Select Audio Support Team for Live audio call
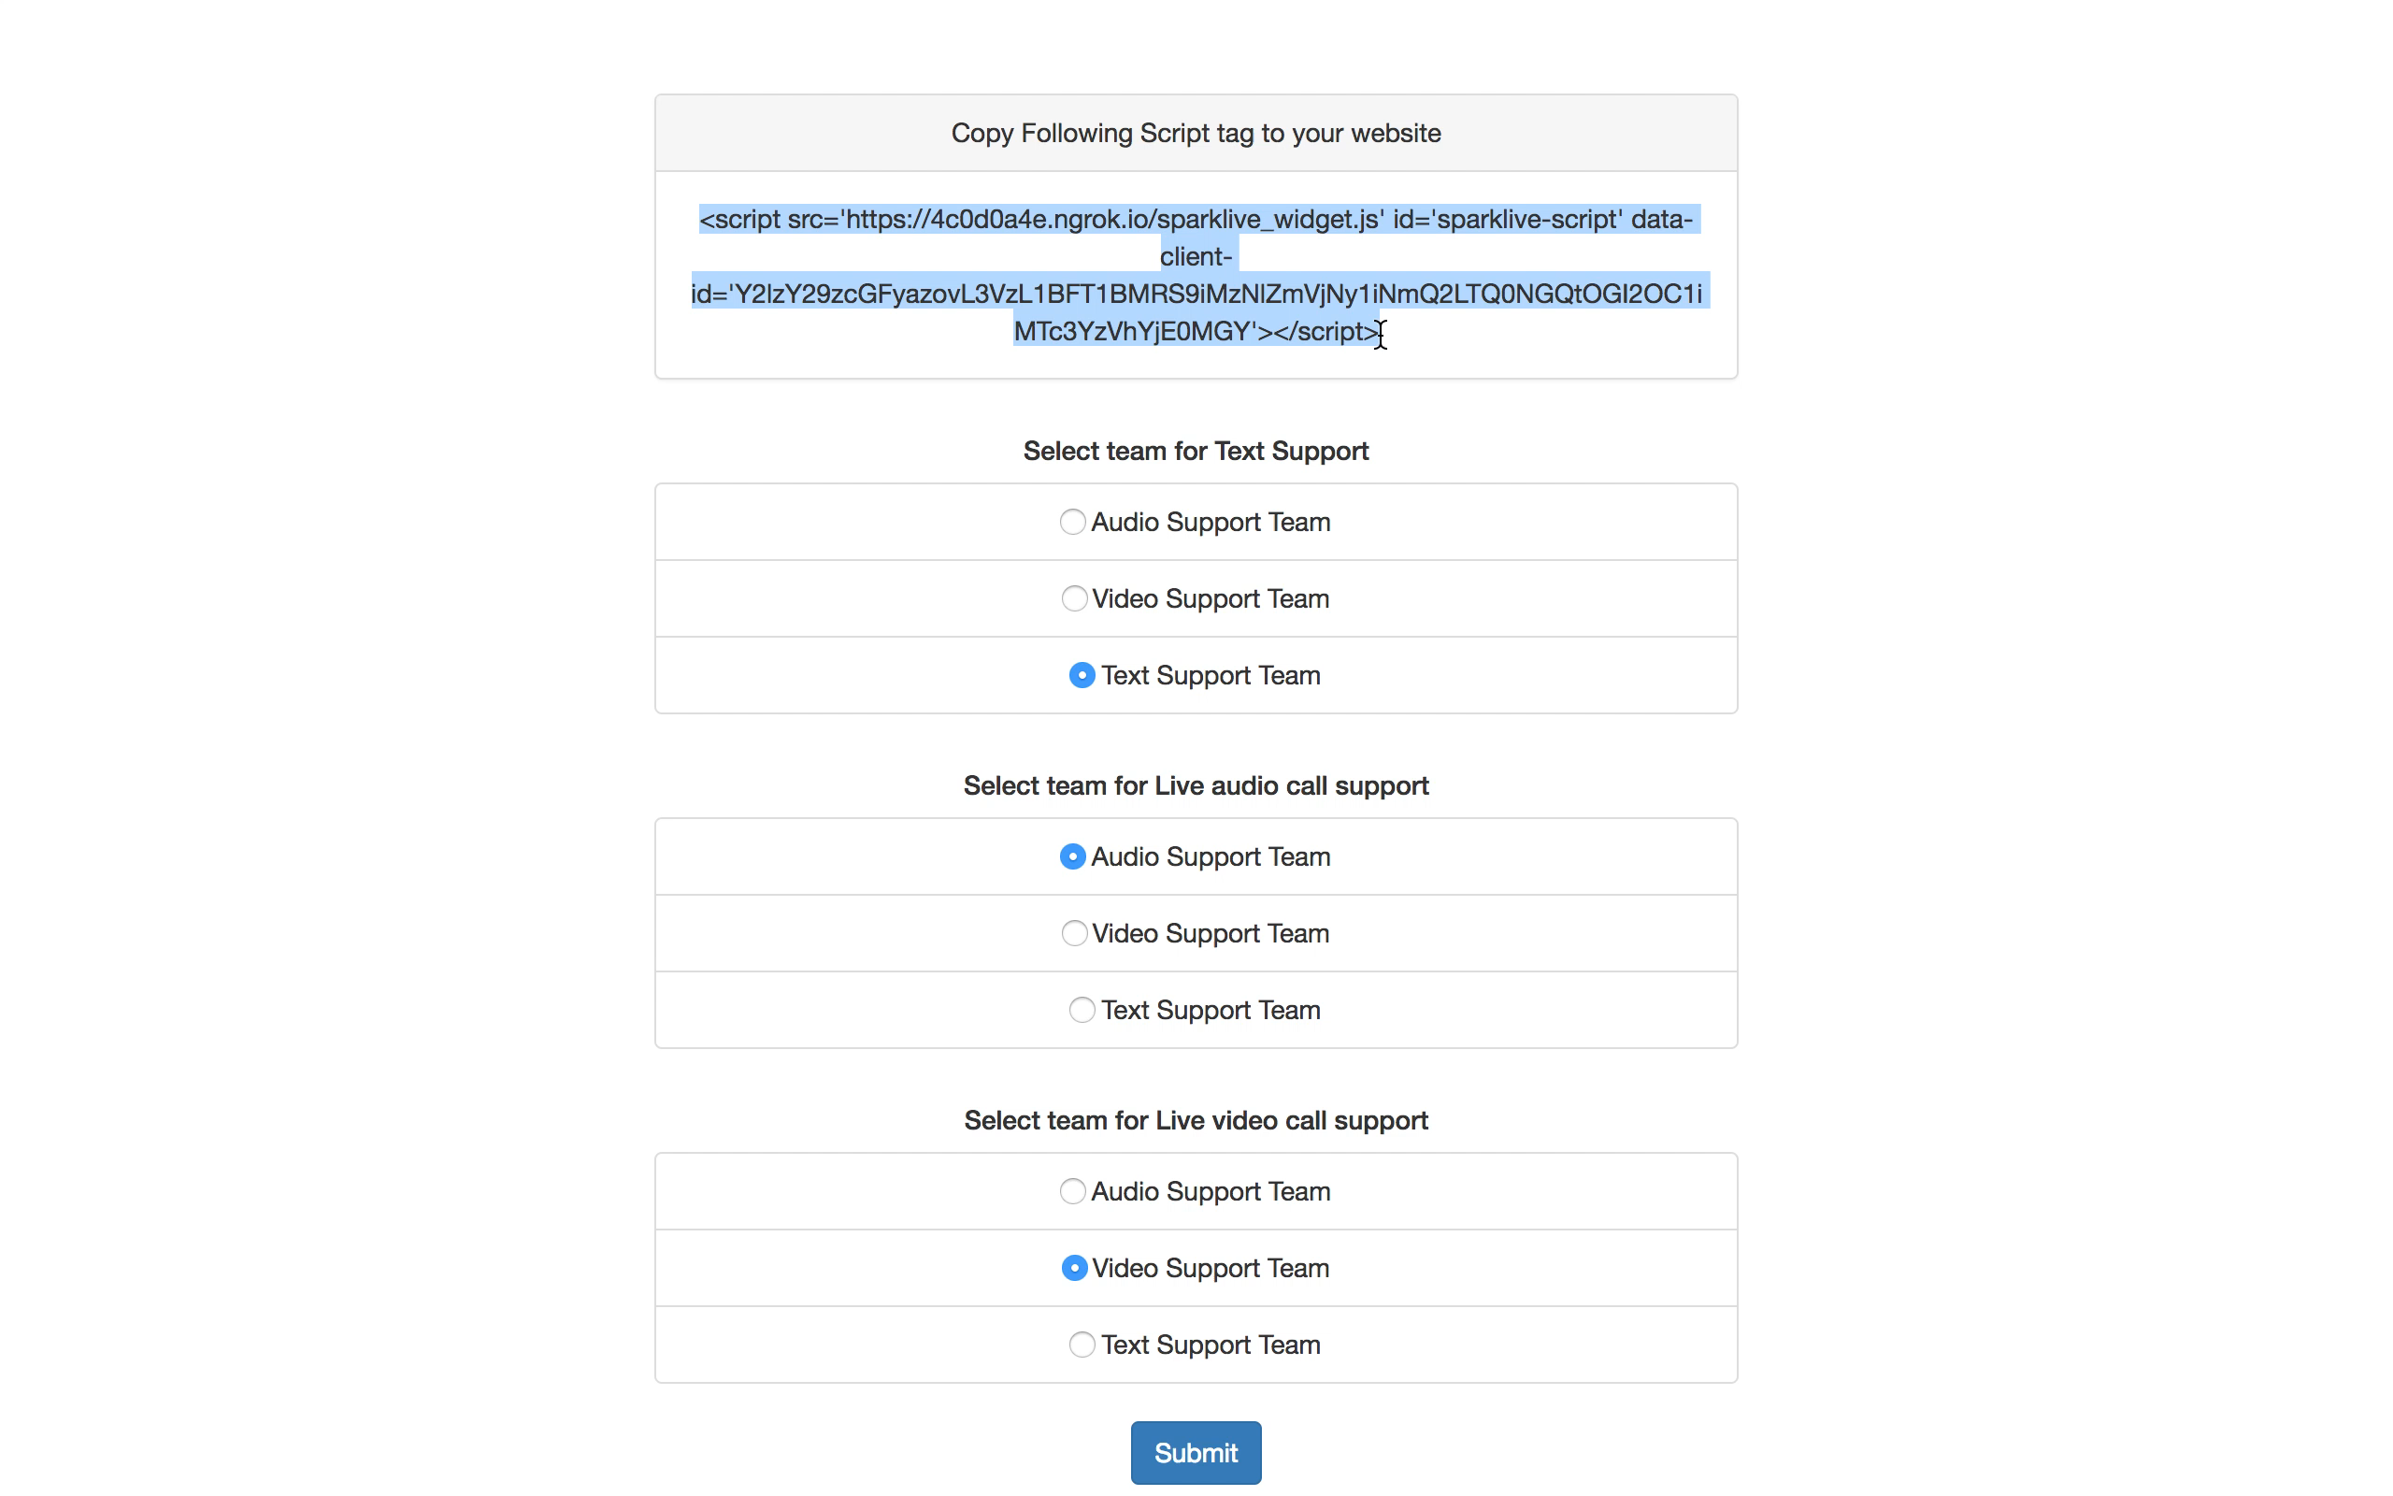Viewport: 2393px width, 1496px height. (1072, 856)
